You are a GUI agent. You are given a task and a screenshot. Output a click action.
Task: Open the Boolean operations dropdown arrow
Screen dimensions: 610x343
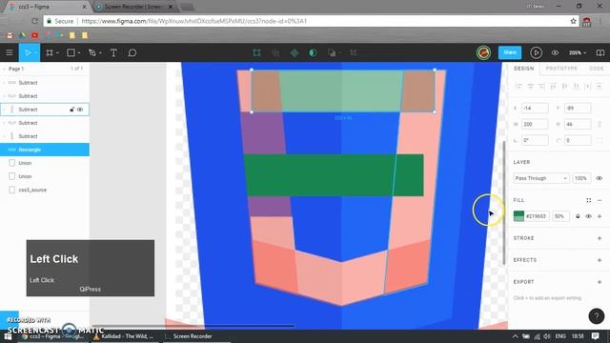coord(339,53)
